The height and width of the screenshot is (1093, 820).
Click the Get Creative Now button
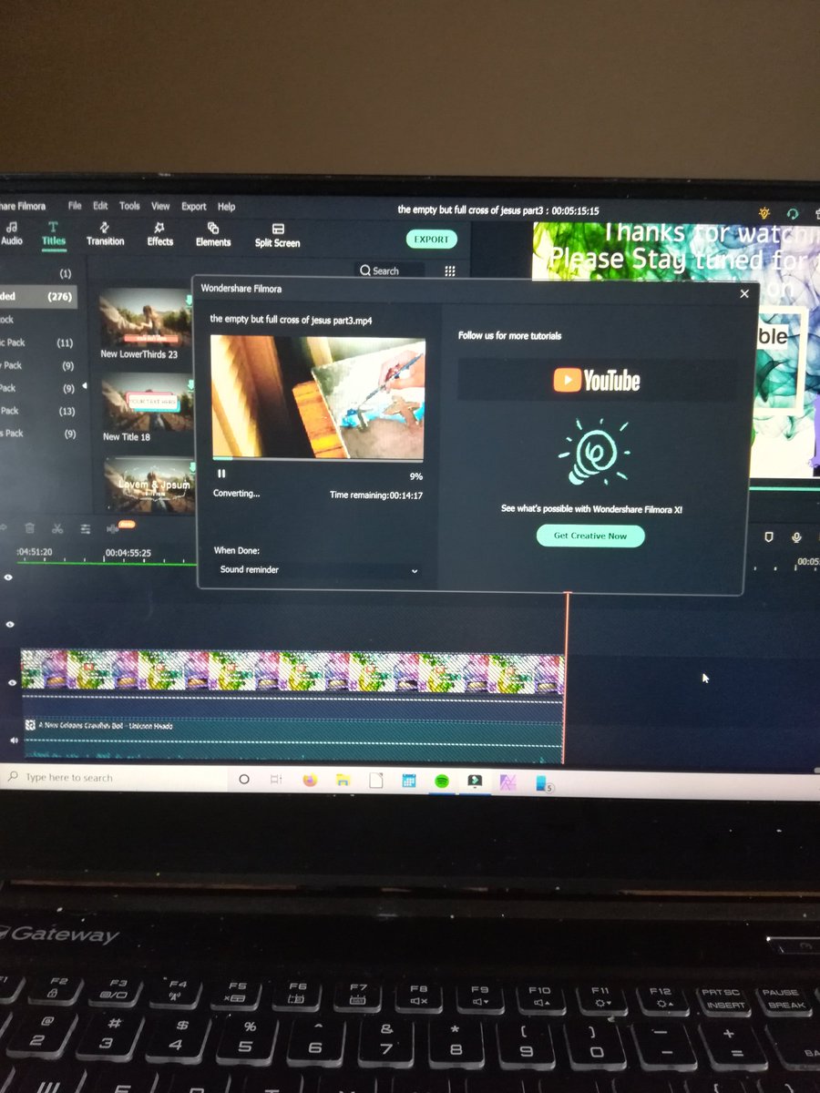(x=590, y=536)
